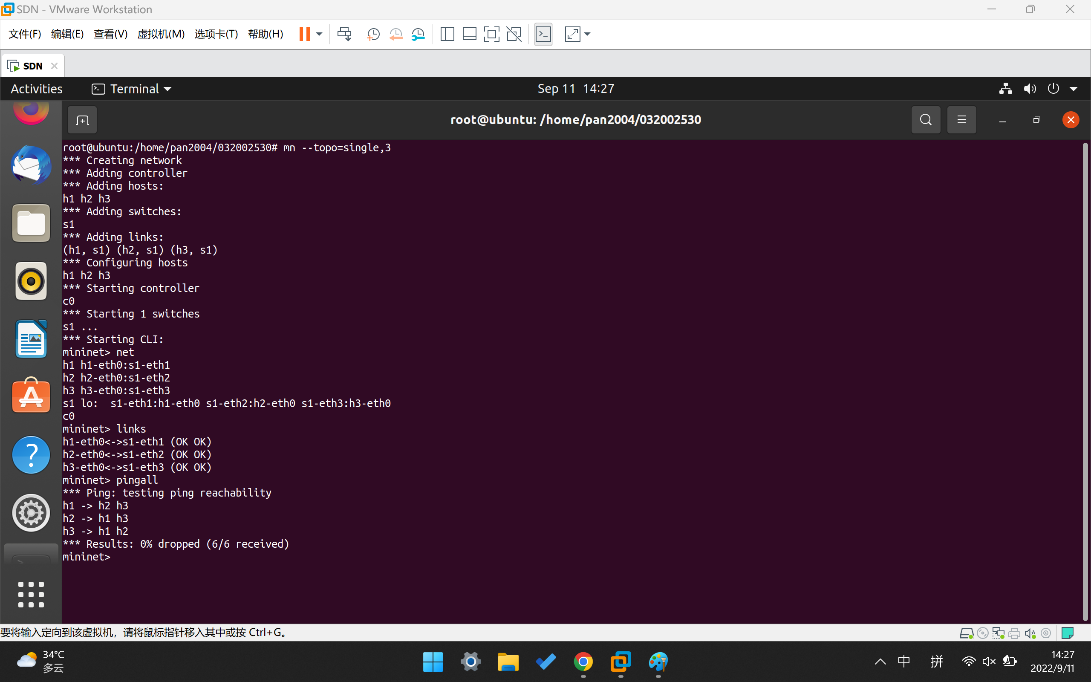Open the 查看(V) menu
The width and height of the screenshot is (1091, 682).
(x=110, y=34)
